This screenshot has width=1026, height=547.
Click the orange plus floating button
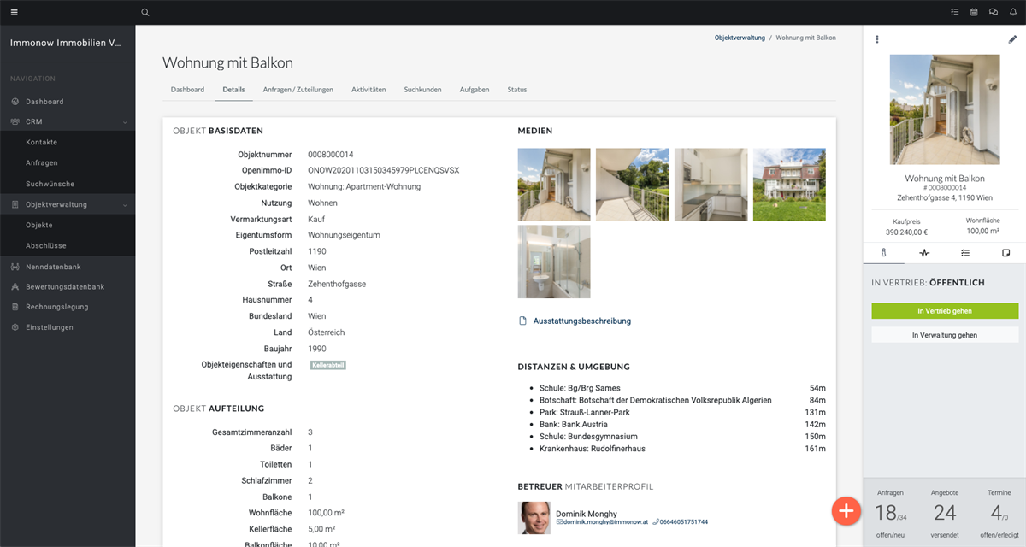coord(846,511)
